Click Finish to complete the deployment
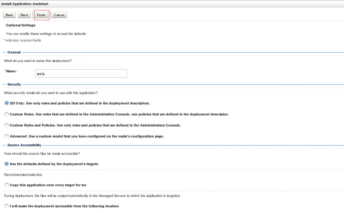344x213 pixels. pos(41,15)
